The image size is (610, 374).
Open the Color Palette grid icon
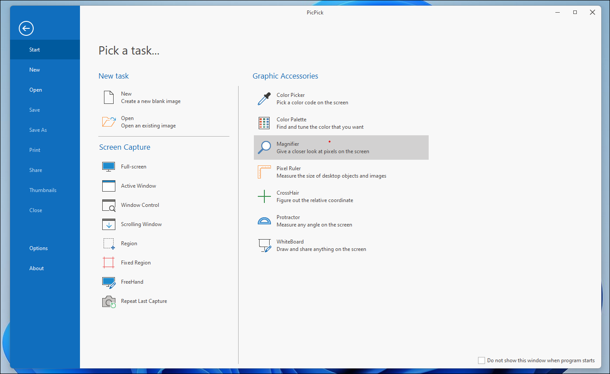coord(264,123)
